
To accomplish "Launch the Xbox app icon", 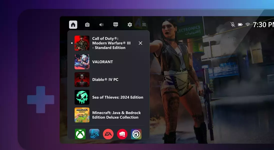I will (x=80, y=134).
